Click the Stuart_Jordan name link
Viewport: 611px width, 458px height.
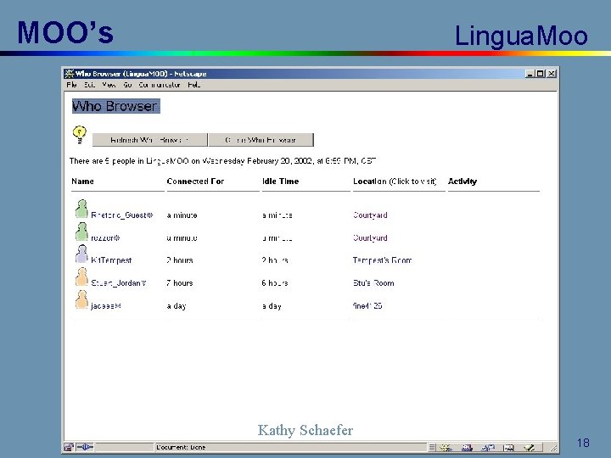(119, 283)
